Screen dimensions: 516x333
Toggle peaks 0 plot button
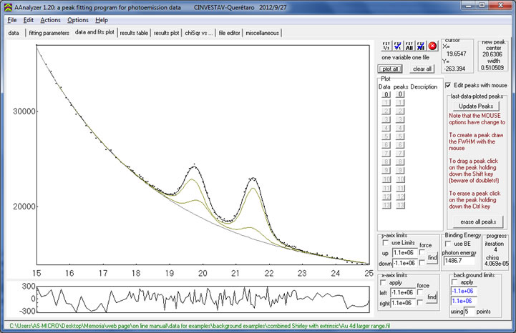pyautogui.click(x=401, y=94)
